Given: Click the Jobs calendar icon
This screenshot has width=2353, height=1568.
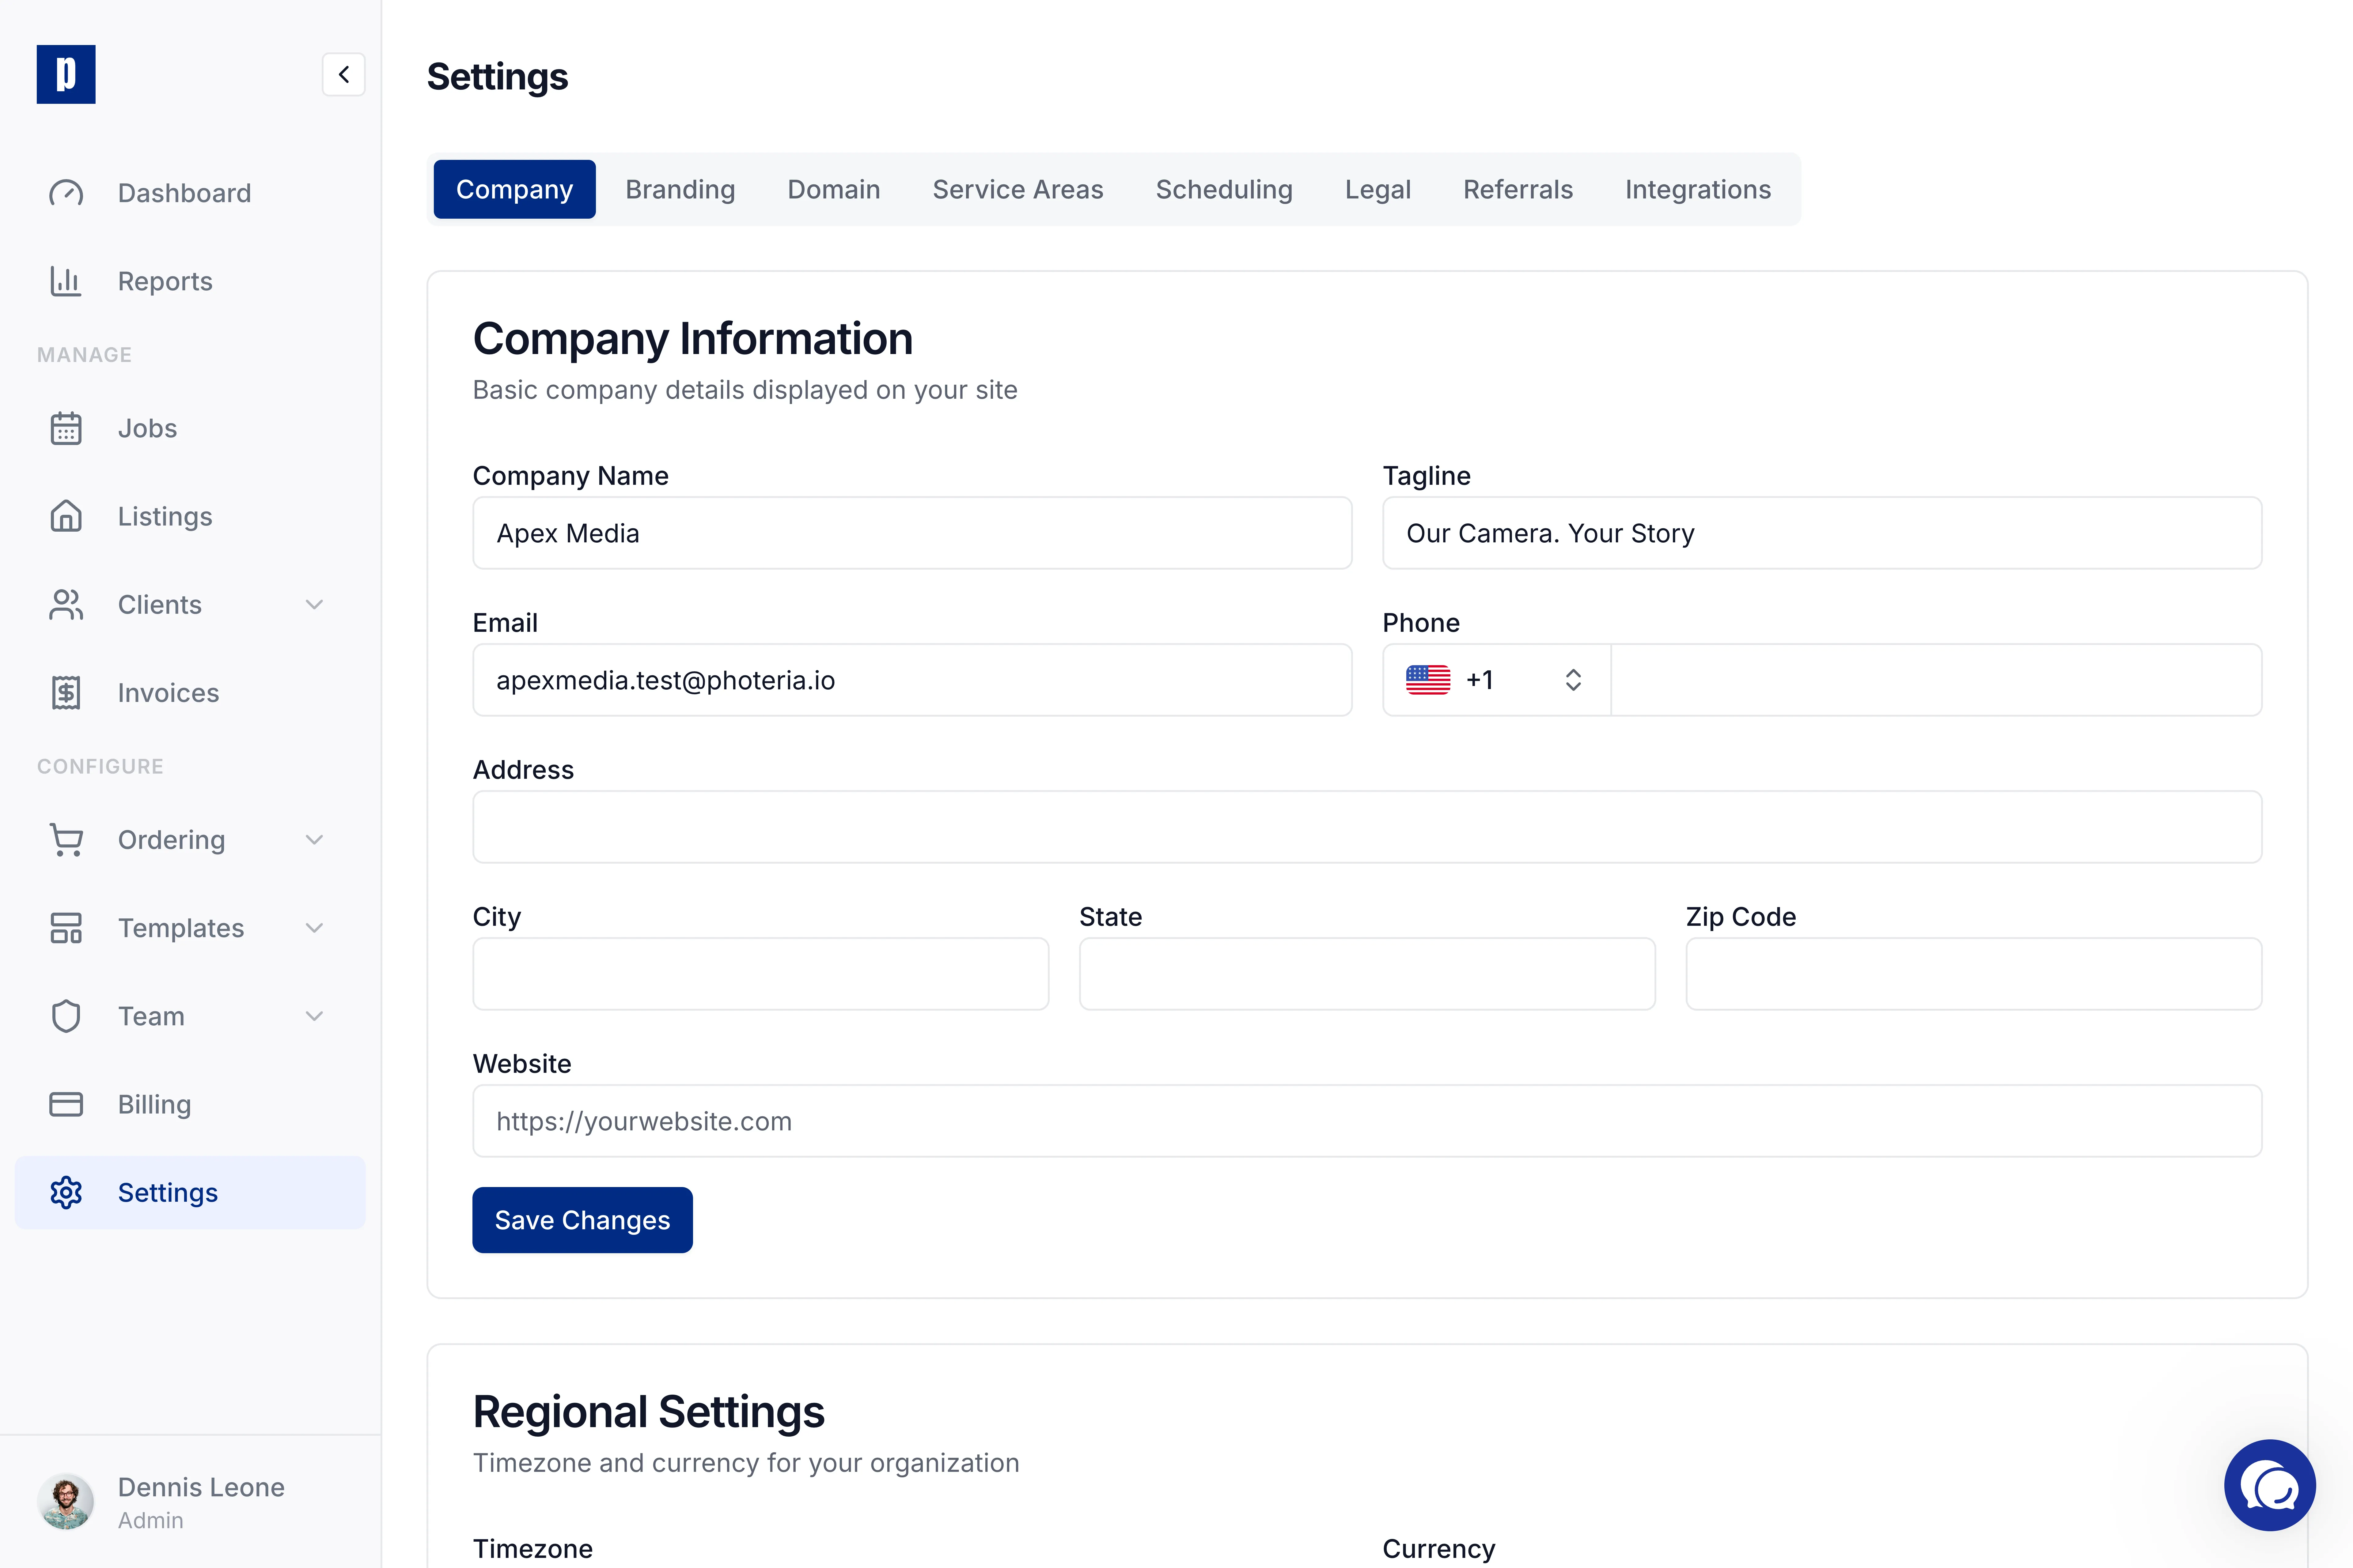Looking at the screenshot, I should [x=66, y=428].
